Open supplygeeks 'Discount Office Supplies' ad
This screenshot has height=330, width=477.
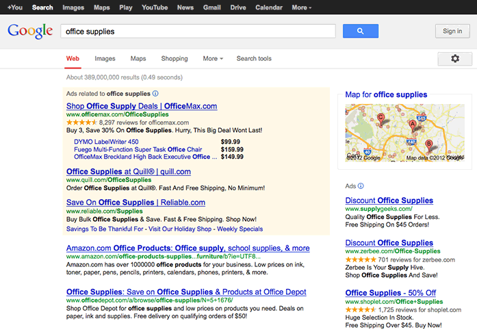pyautogui.click(x=389, y=201)
